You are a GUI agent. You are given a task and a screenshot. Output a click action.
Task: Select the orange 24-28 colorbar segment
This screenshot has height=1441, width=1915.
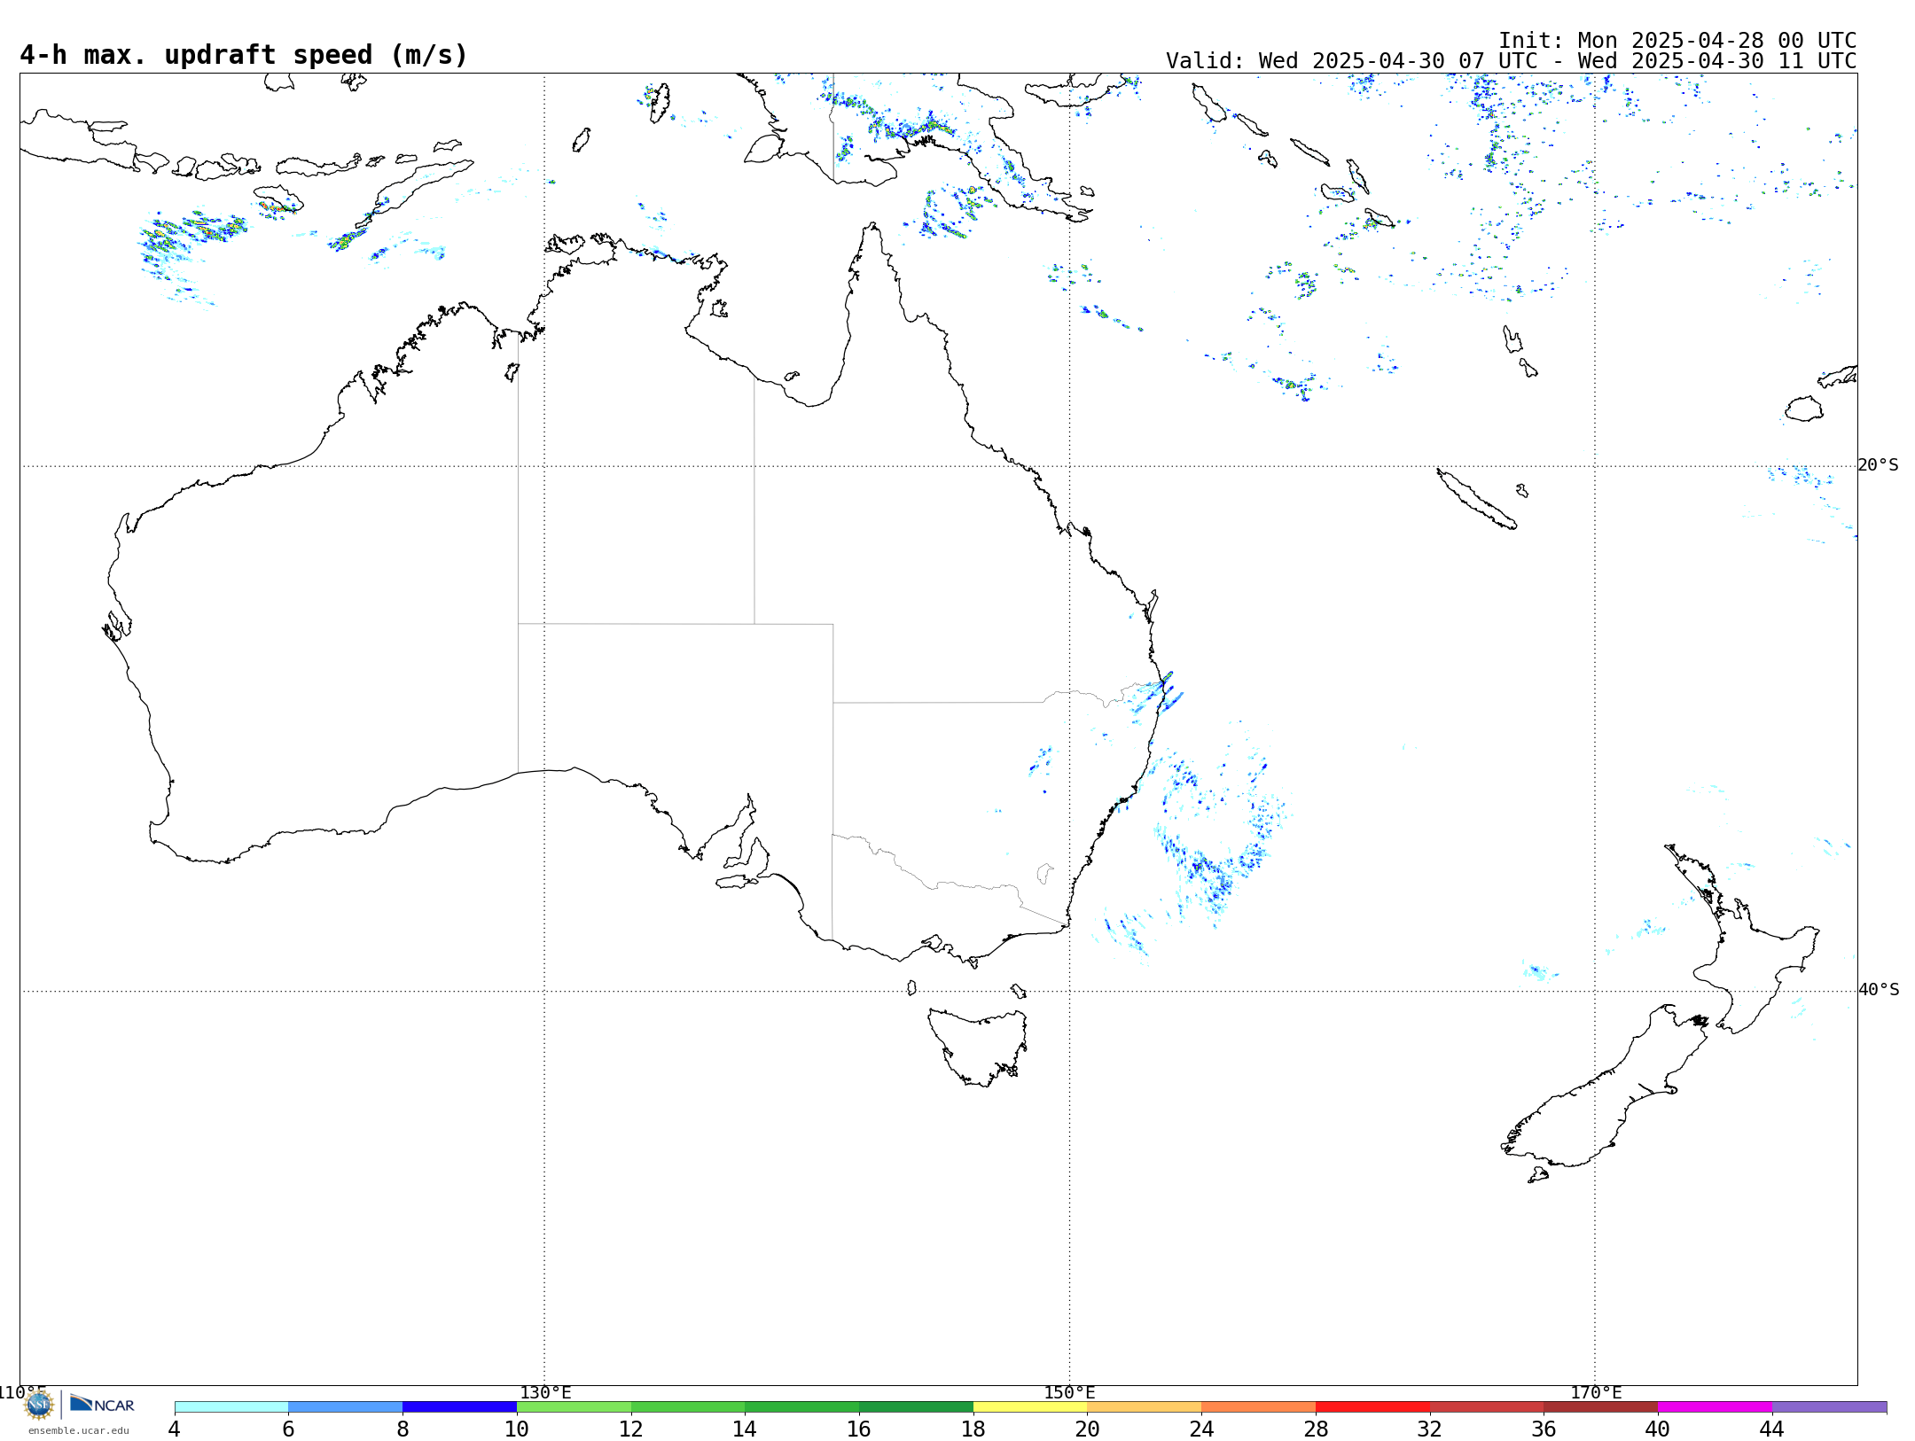[x=1258, y=1407]
